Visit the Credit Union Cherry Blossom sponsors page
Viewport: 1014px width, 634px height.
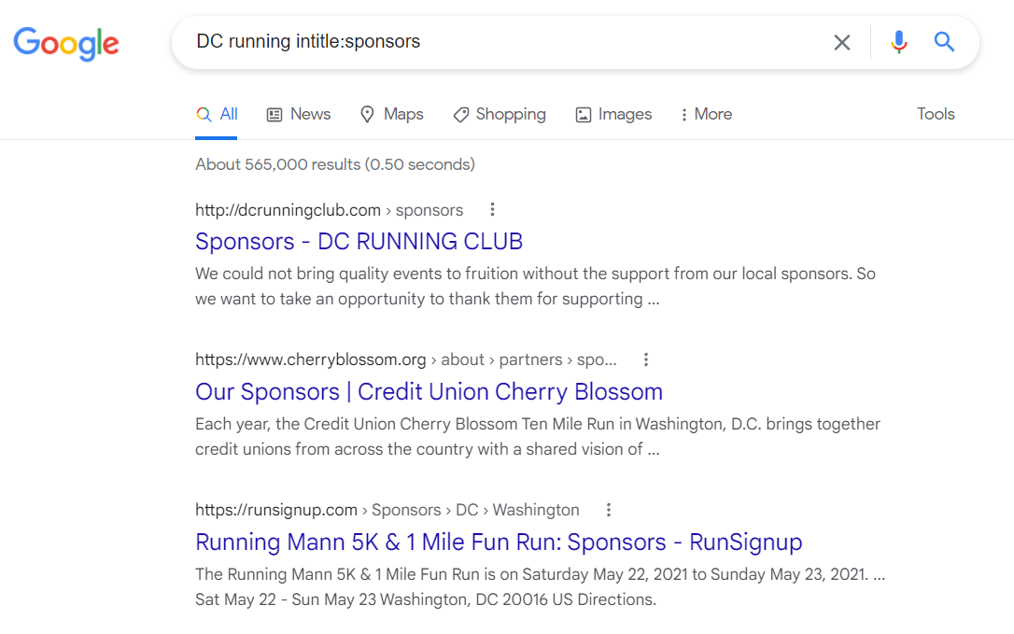pos(429,391)
